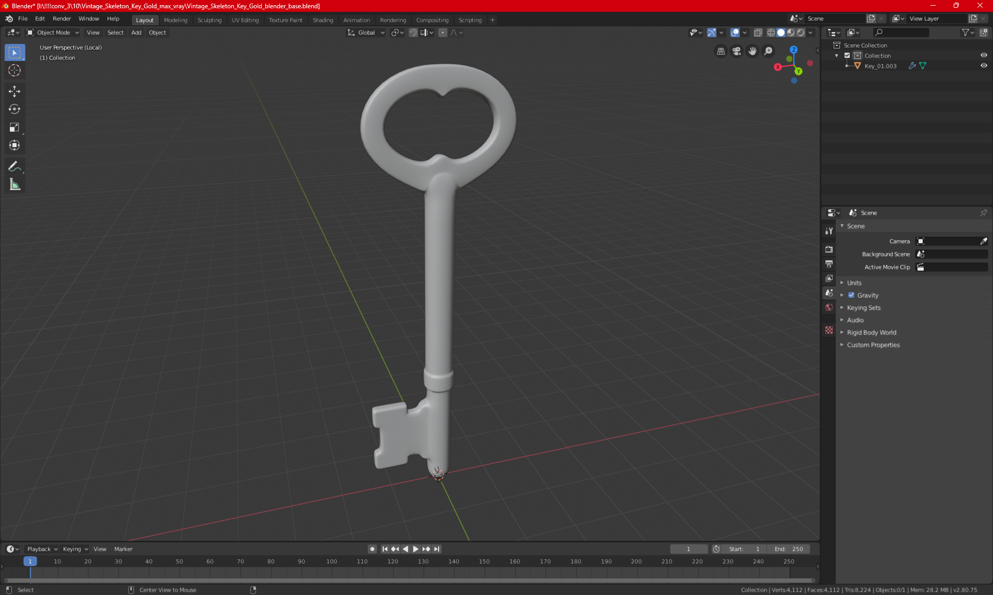The image size is (993, 595).
Task: Click frame 100 on the timeline
Action: 332,561
